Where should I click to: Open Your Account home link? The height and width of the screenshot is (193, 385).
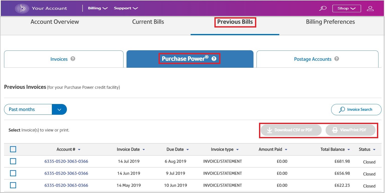tap(49, 8)
